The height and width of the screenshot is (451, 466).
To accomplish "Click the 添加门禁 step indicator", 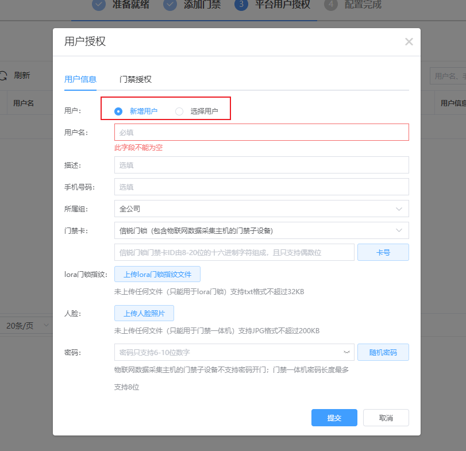I will (192, 5).
